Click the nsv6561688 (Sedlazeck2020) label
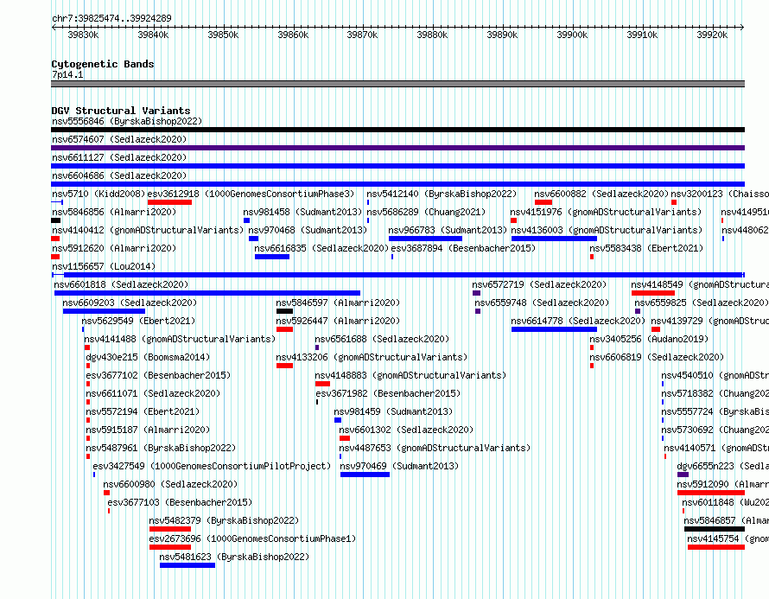The width and height of the screenshot is (769, 599). pos(382,339)
